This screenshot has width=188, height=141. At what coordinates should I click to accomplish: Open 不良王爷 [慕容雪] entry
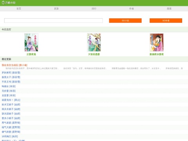point(11,82)
